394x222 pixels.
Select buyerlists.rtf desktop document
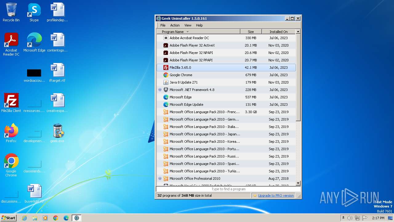[x=34, y=194]
